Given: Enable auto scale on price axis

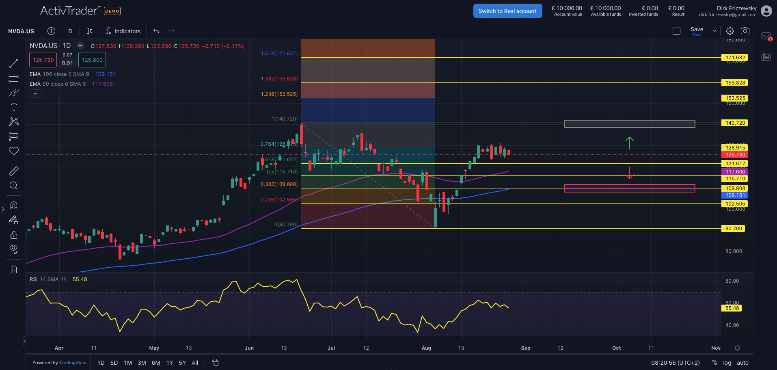Looking at the screenshot, I should (742, 363).
